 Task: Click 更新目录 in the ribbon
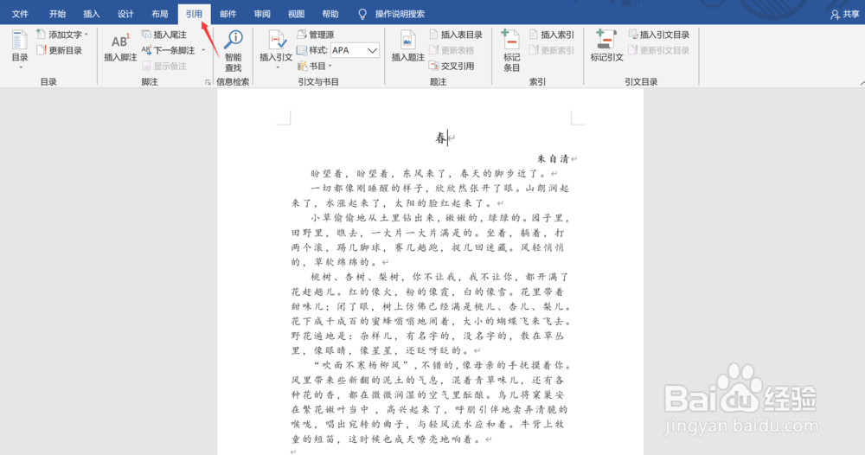click(x=59, y=50)
